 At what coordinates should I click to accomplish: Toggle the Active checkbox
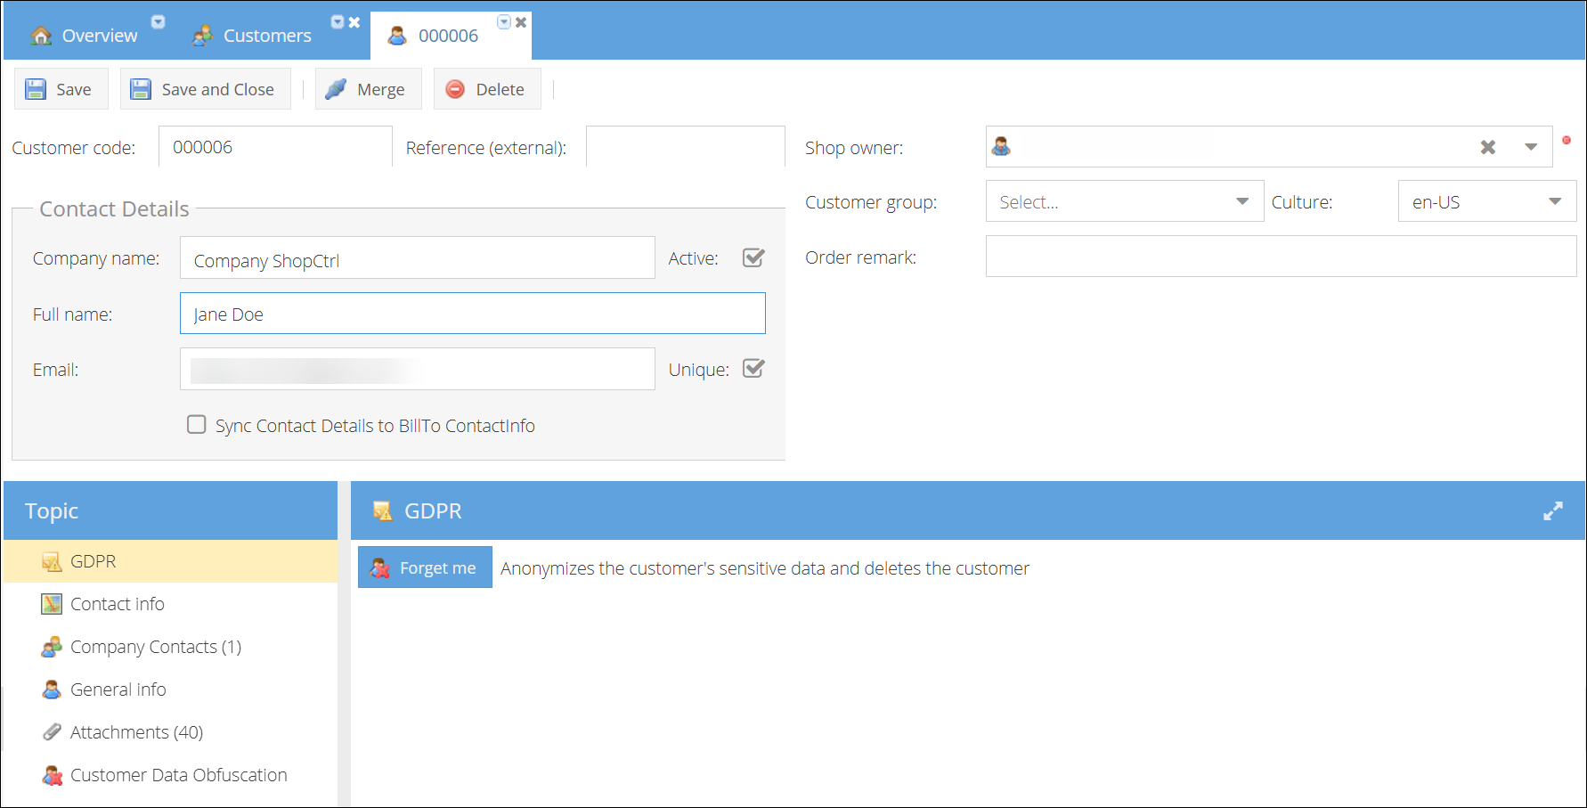coord(753,257)
